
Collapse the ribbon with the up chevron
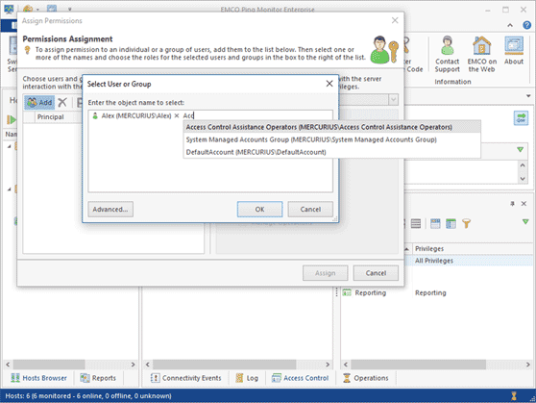point(510,25)
